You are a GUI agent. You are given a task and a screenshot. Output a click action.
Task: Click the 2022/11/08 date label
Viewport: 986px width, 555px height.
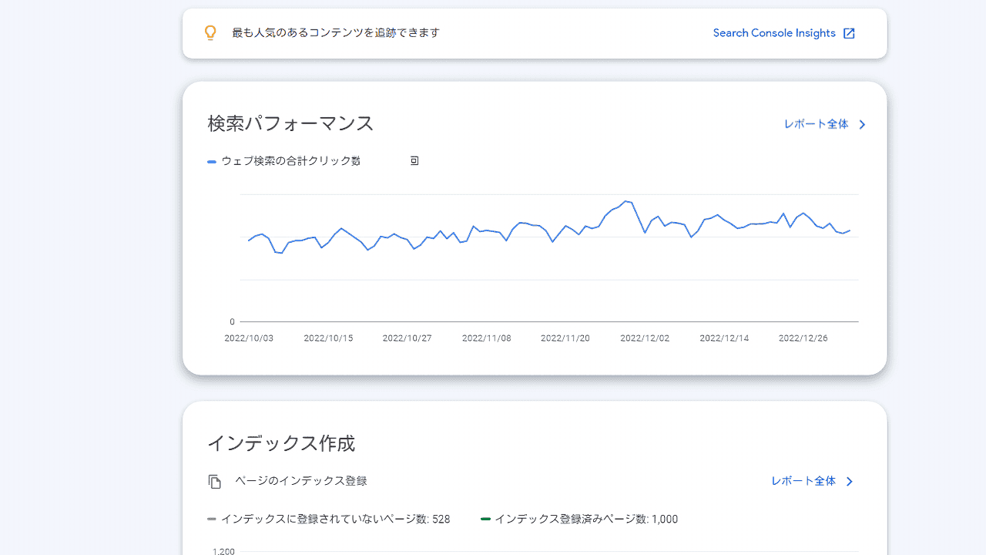point(487,338)
